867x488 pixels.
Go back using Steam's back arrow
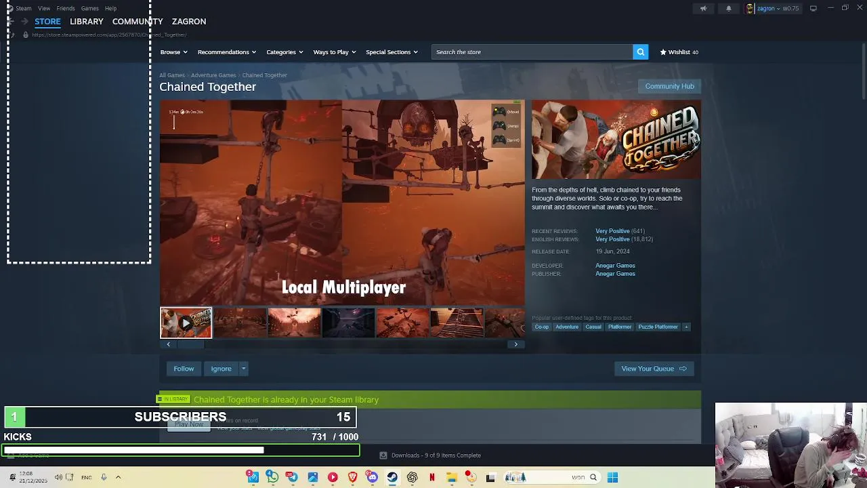[x=10, y=22]
